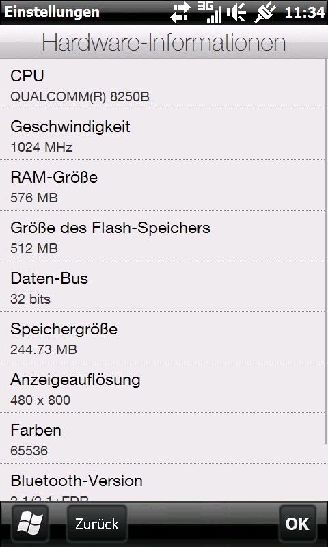Open the Windows Start menu icon
Viewport: 328px width, 547px height.
(x=30, y=524)
